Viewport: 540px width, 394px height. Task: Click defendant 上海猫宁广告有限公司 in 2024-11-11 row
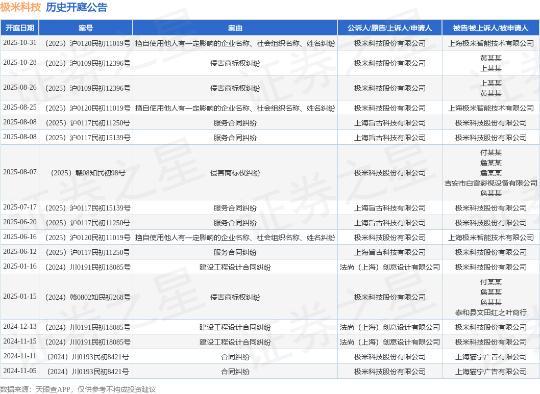[x=491, y=357]
